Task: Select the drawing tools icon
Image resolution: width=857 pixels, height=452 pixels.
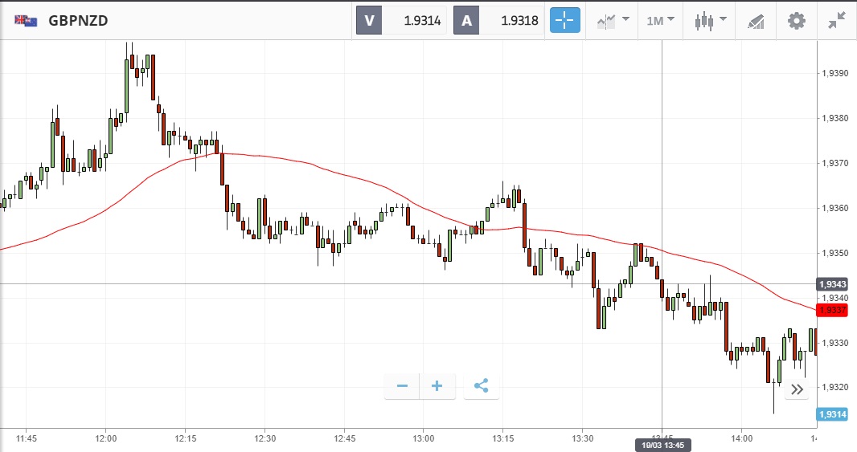Action: tap(756, 20)
